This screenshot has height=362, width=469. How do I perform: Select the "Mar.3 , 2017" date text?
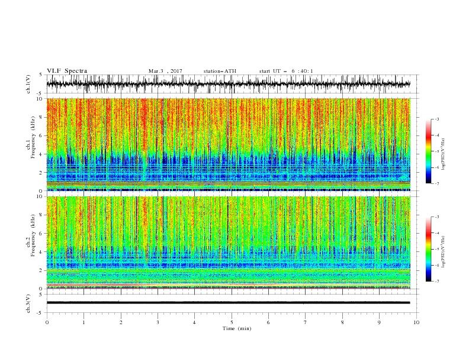point(165,71)
